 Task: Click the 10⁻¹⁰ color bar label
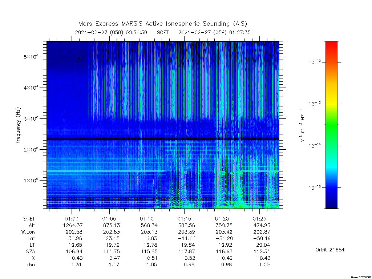pyautogui.click(x=314, y=62)
